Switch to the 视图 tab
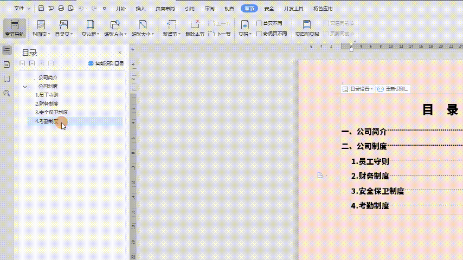463x260 pixels. (x=229, y=9)
